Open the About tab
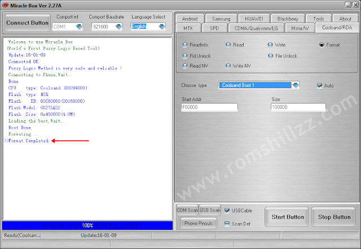 click(345, 19)
